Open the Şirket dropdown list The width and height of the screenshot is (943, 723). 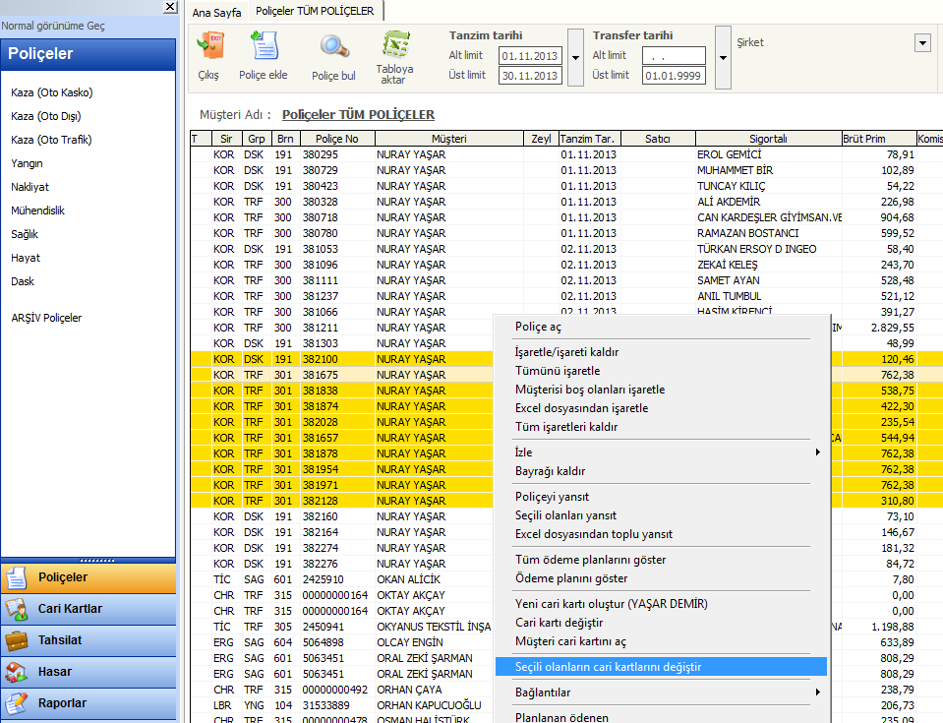pyautogui.click(x=922, y=42)
